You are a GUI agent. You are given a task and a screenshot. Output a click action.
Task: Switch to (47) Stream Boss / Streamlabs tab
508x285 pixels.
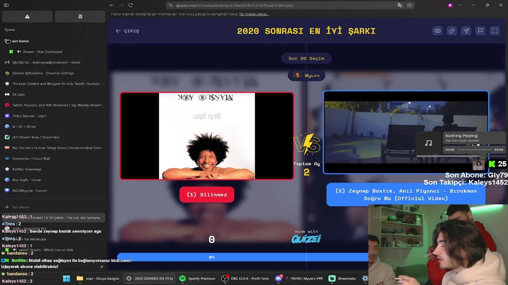pos(54,137)
